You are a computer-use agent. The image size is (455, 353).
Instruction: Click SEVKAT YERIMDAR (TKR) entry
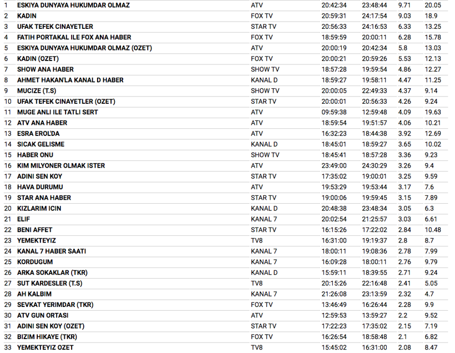click(x=54, y=305)
